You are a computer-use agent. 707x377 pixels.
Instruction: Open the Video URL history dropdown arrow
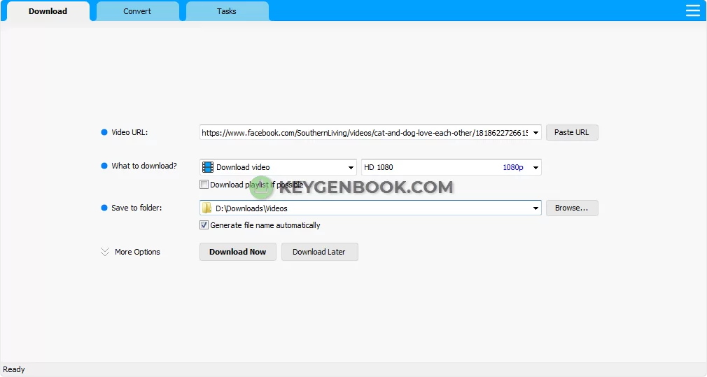536,132
